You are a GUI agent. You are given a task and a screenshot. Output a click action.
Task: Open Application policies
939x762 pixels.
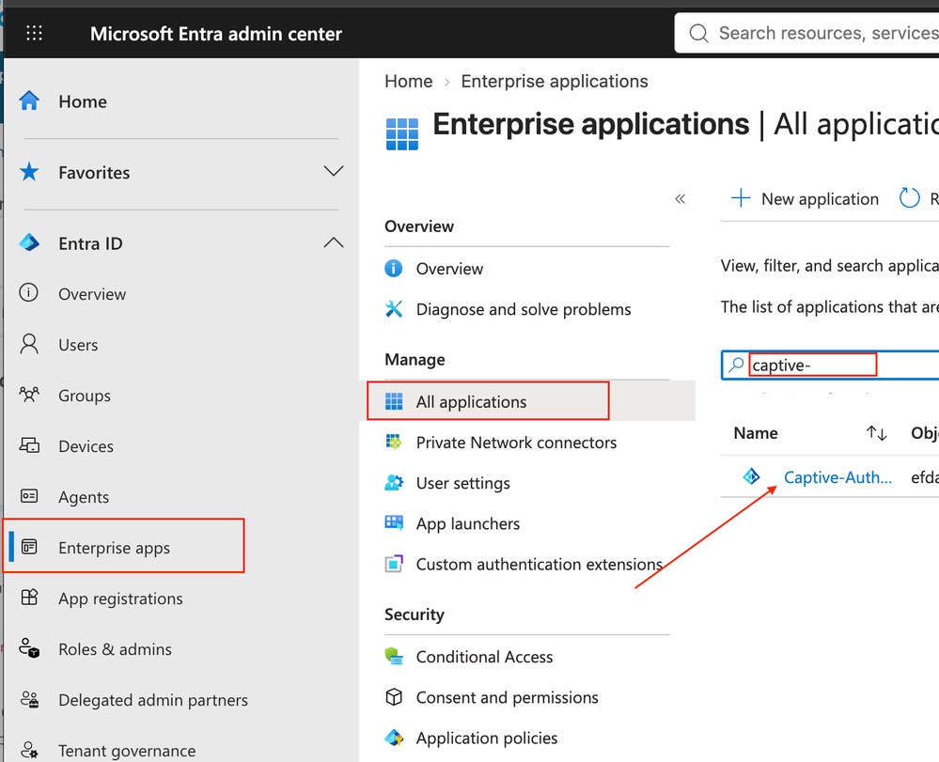(486, 739)
